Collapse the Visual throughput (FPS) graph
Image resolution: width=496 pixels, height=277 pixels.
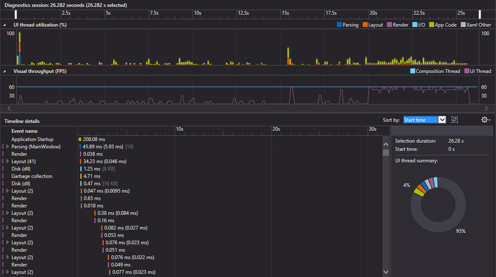tap(5, 71)
